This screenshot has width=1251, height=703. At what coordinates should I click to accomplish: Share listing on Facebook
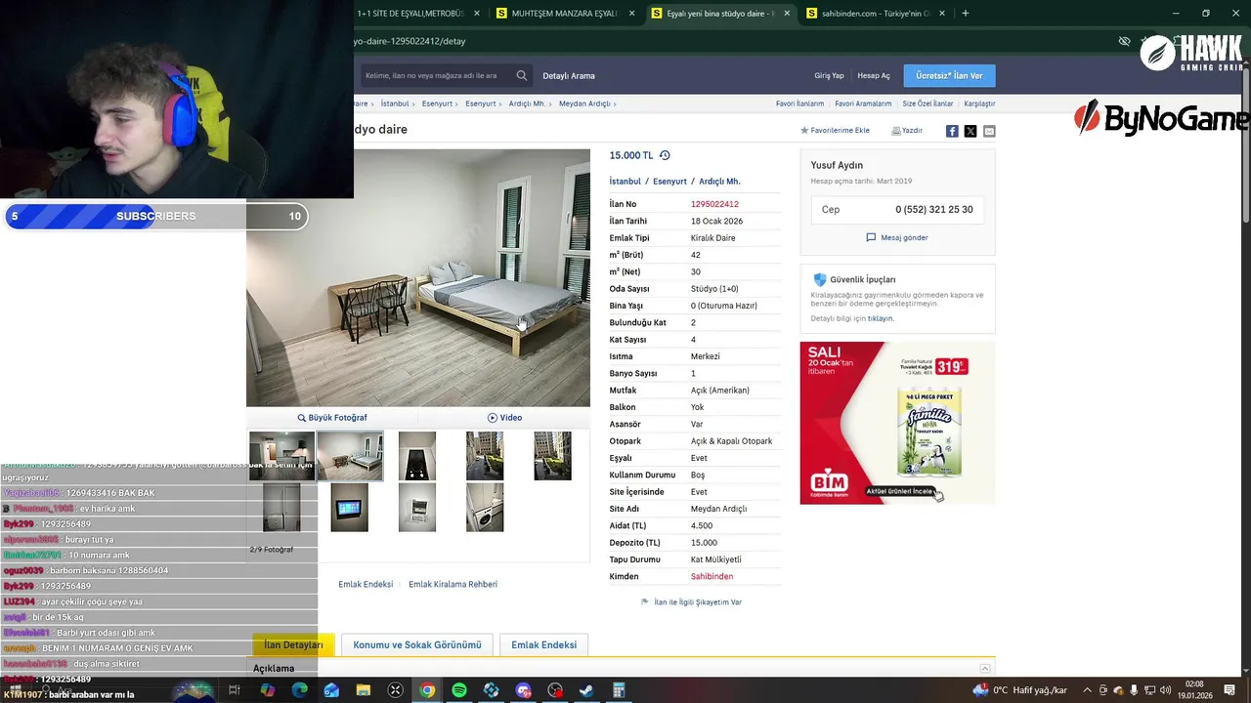pyautogui.click(x=952, y=131)
